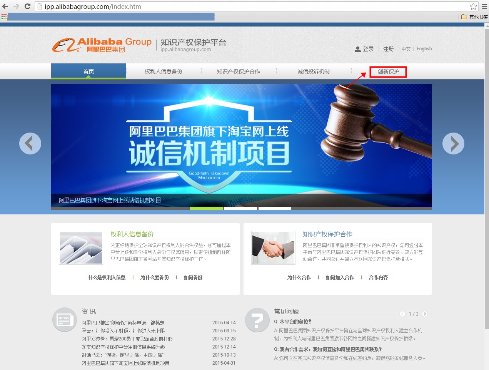The height and width of the screenshot is (370, 489).
Task: Click FAQ question 我有合作需求
Action: (x=328, y=349)
